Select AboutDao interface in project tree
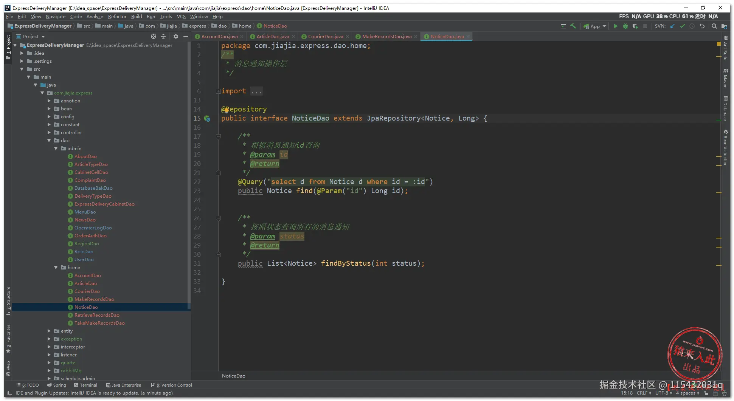 (85, 156)
